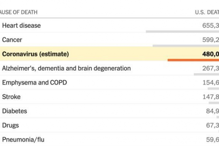Select the Drugs row label

pos(11,125)
